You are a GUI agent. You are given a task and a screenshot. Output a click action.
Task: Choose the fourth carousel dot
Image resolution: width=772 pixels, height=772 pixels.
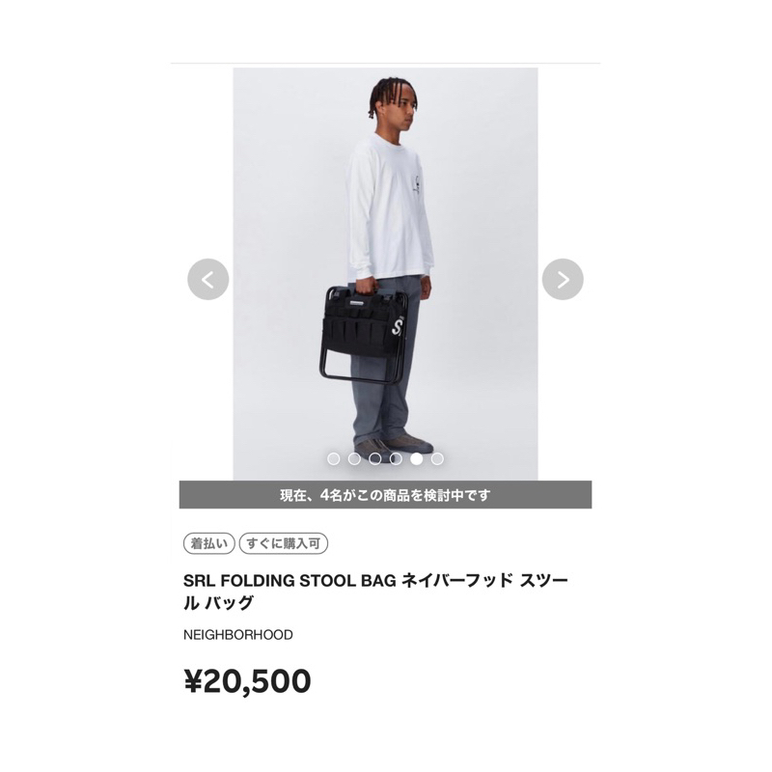[x=396, y=459]
